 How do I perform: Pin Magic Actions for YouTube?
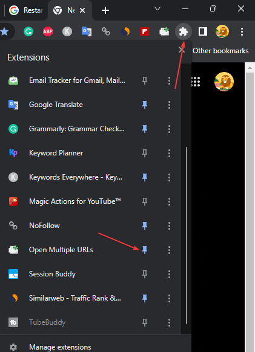tap(145, 201)
